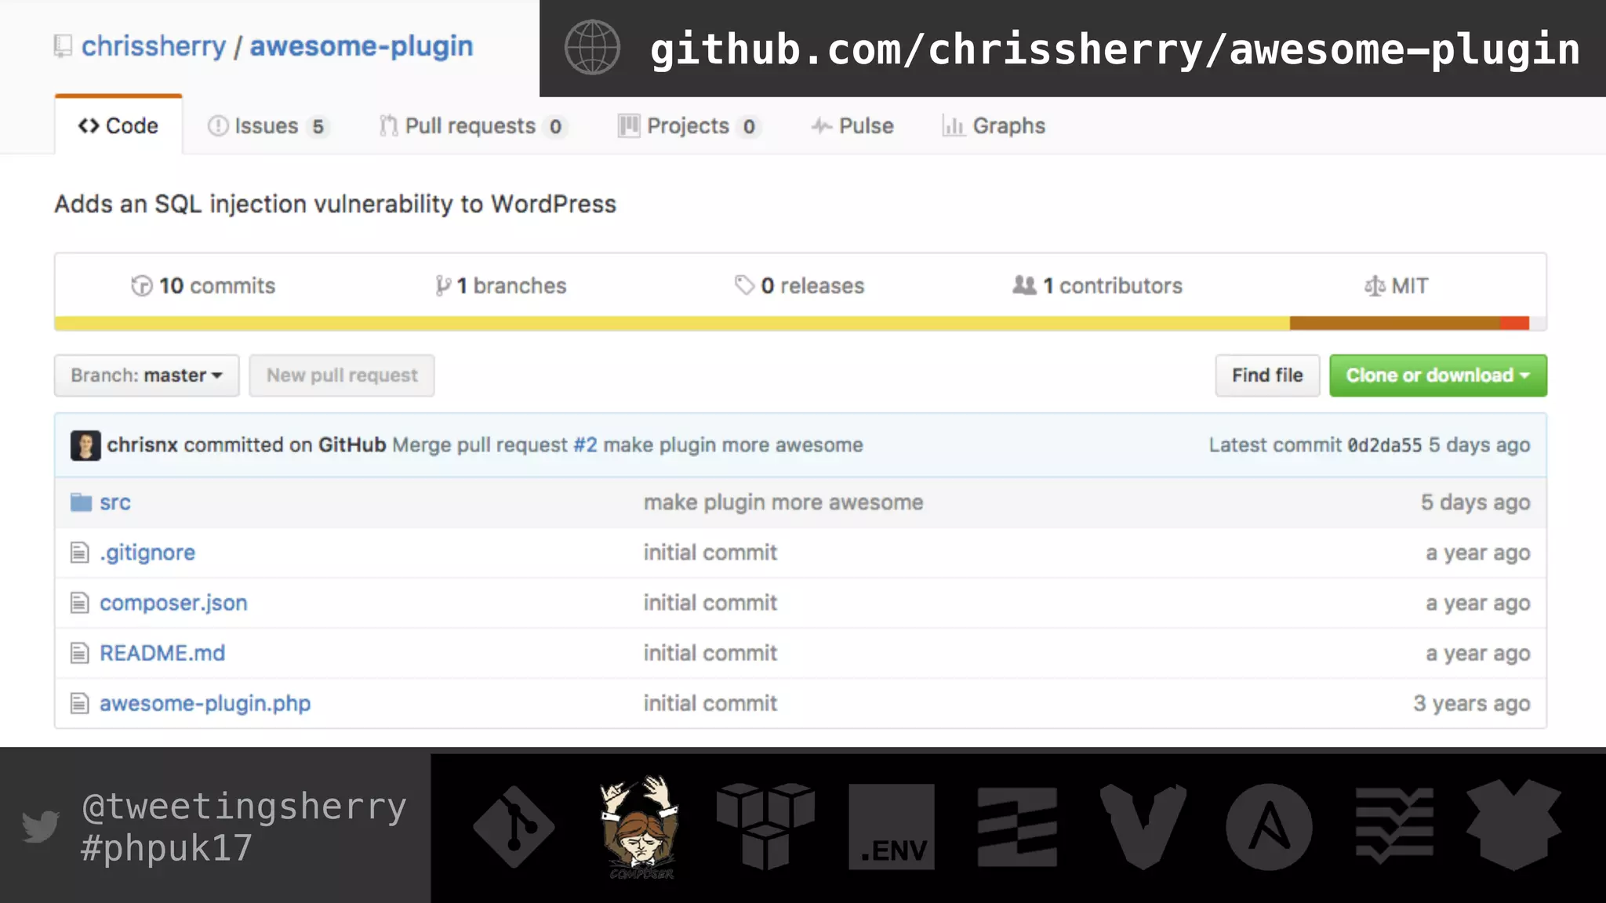Click the file icon next to awesome-plugin.php
Image resolution: width=1606 pixels, height=903 pixels.
80,703
